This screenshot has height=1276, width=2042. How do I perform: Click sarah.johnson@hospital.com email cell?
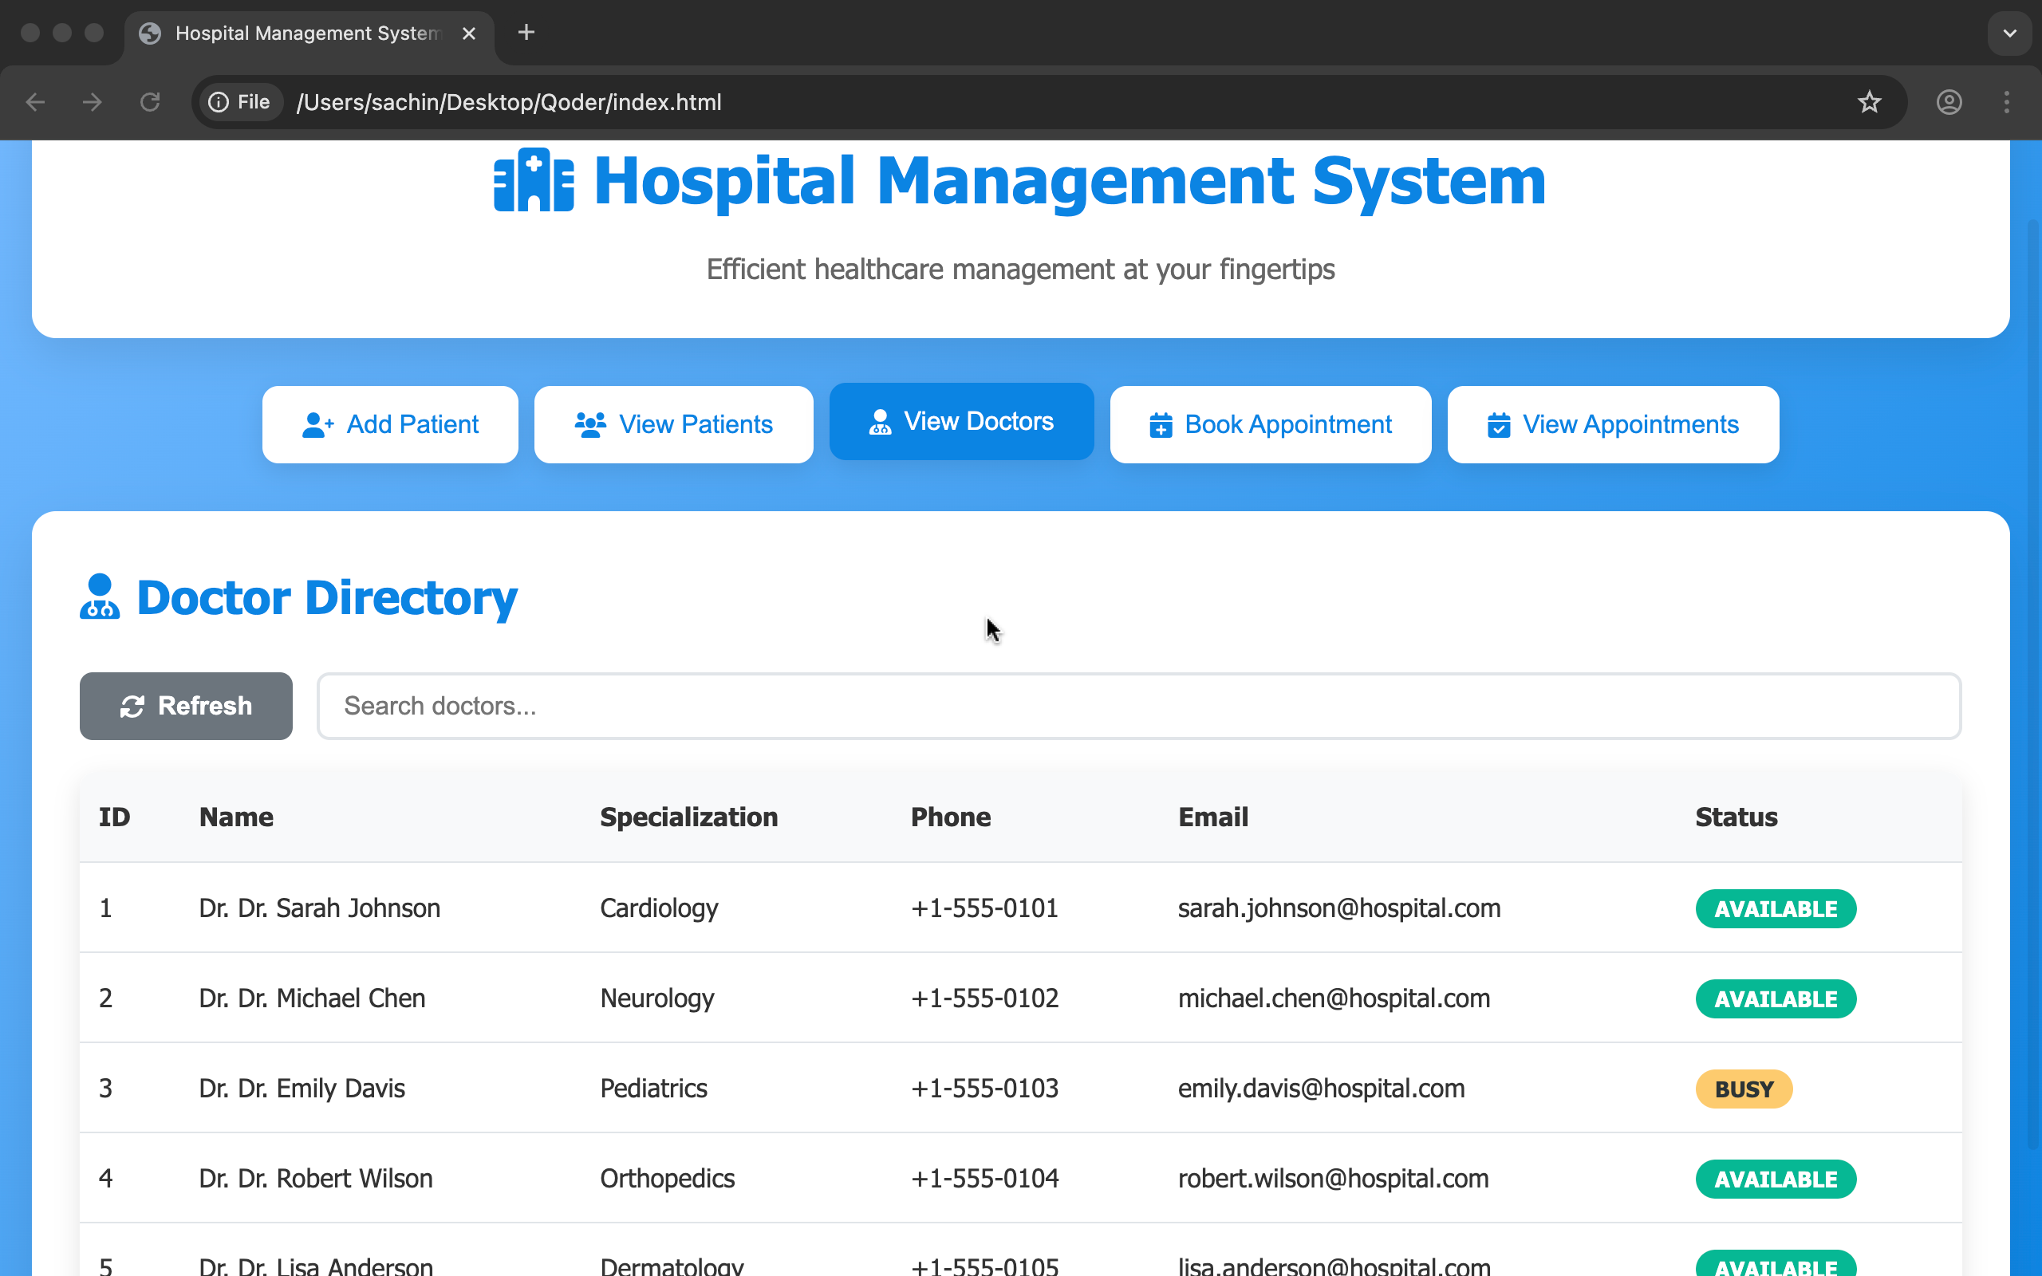click(x=1338, y=908)
